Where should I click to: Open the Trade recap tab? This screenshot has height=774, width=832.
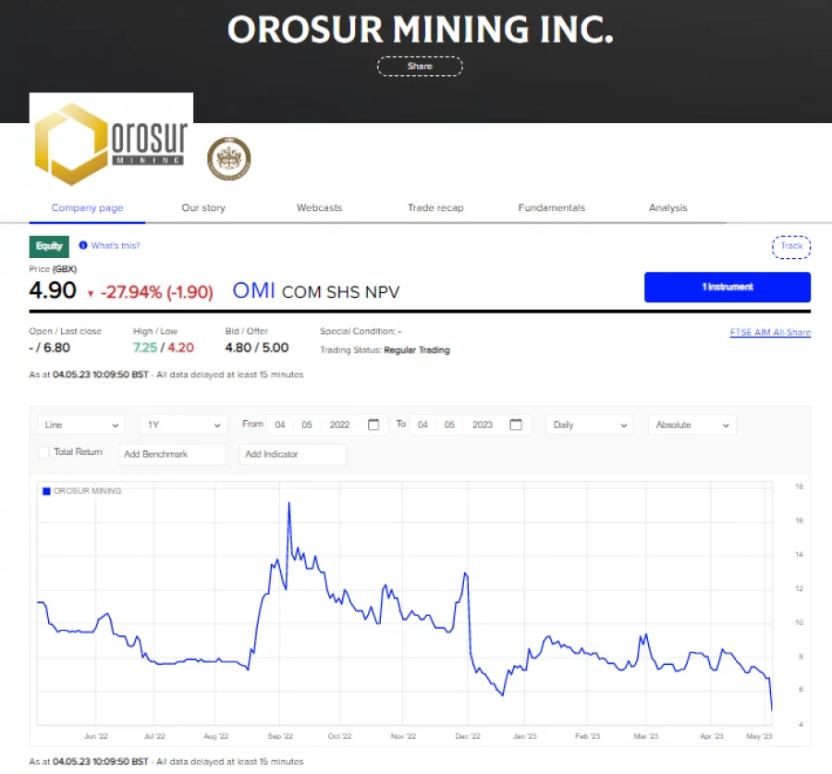click(x=435, y=208)
